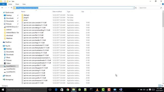Select api-ms-win-core-console-l1-1-0.dll file
The width and height of the screenshot is (164, 92).
click(x=35, y=22)
